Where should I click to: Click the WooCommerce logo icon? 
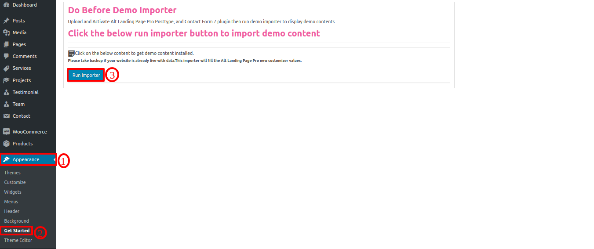tap(6, 132)
